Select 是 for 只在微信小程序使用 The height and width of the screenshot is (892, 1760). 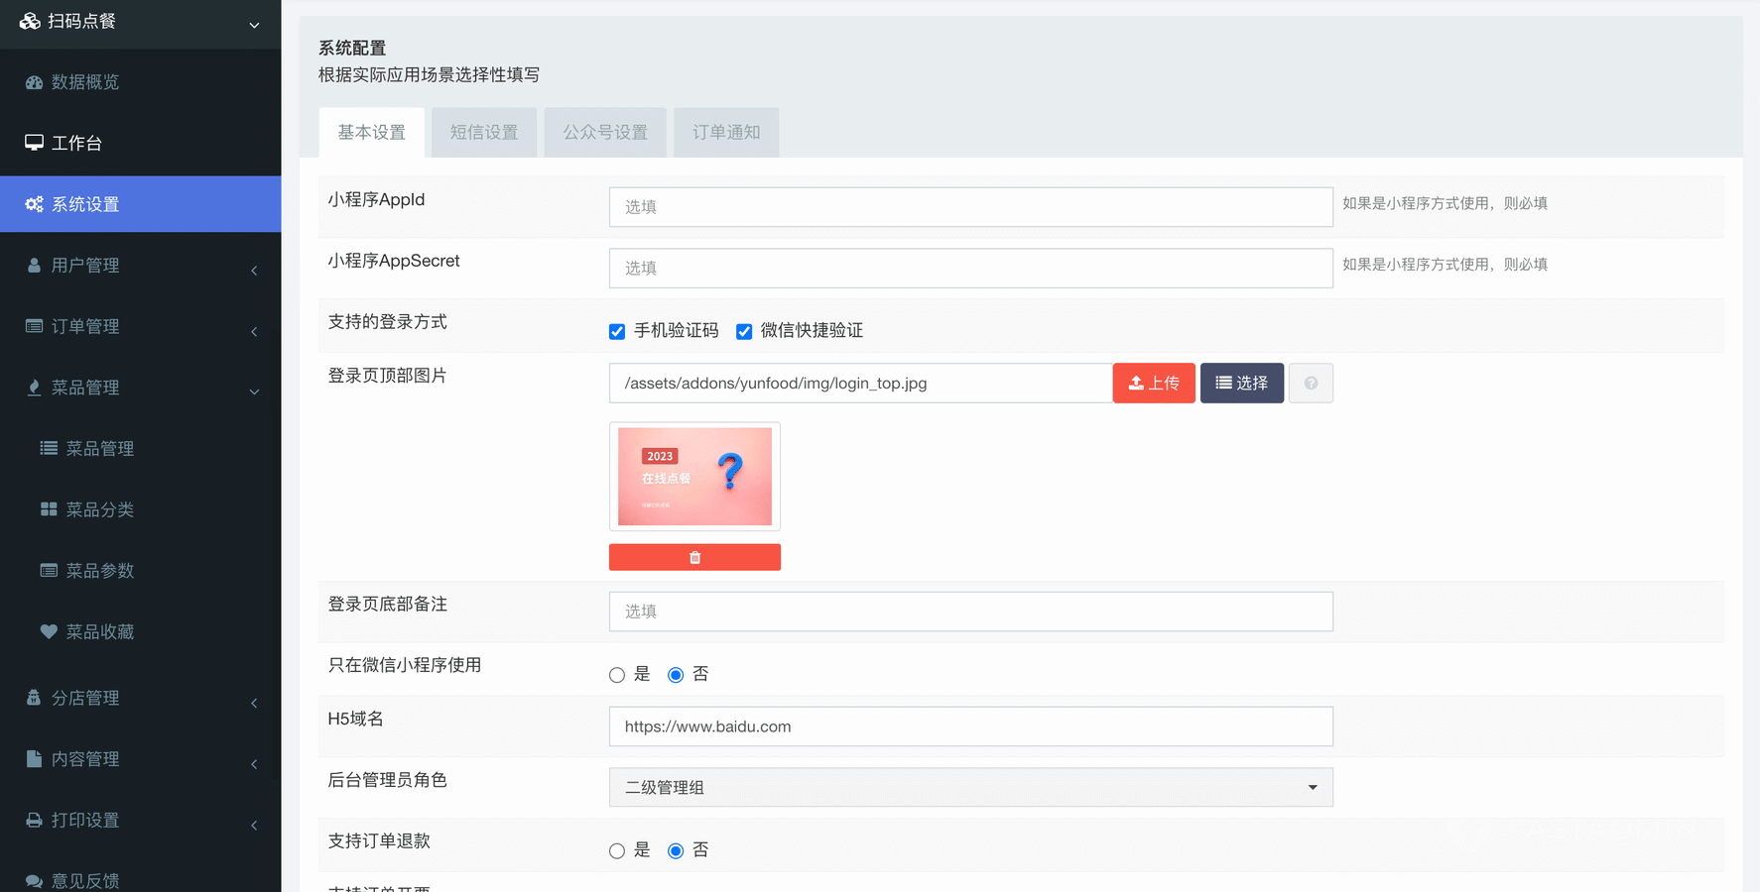coord(617,675)
